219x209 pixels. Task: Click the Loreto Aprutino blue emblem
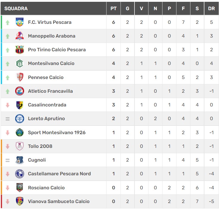coord(20,119)
